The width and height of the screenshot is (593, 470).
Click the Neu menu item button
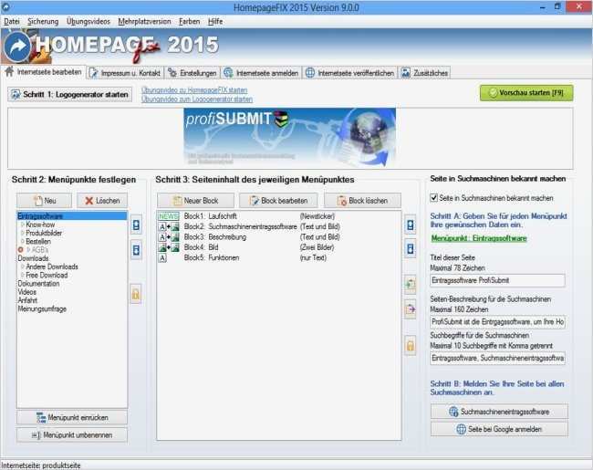tap(45, 201)
